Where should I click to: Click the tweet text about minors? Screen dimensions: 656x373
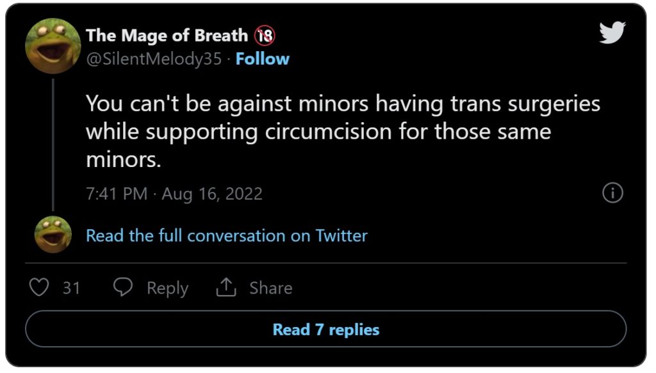coord(343,131)
